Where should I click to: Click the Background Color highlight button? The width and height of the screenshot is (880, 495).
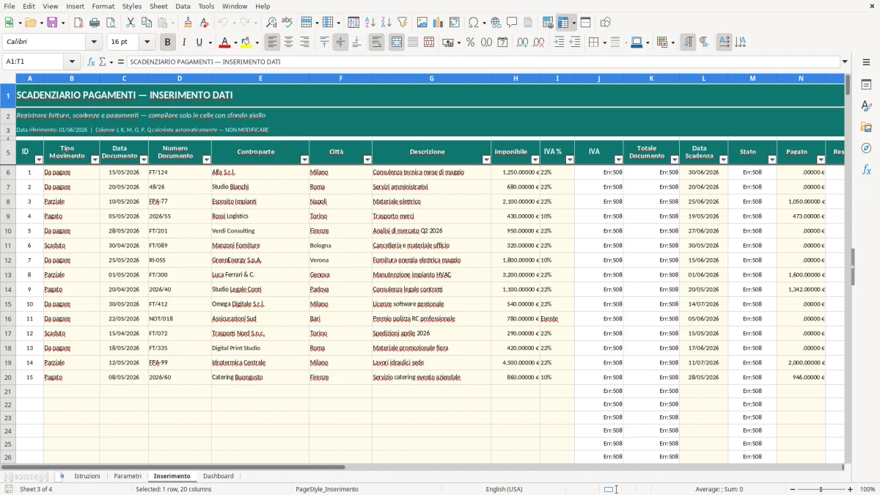[246, 43]
